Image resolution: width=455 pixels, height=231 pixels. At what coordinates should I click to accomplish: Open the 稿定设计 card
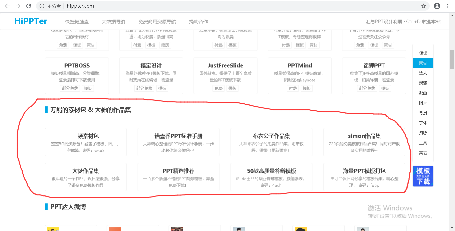[x=151, y=76]
